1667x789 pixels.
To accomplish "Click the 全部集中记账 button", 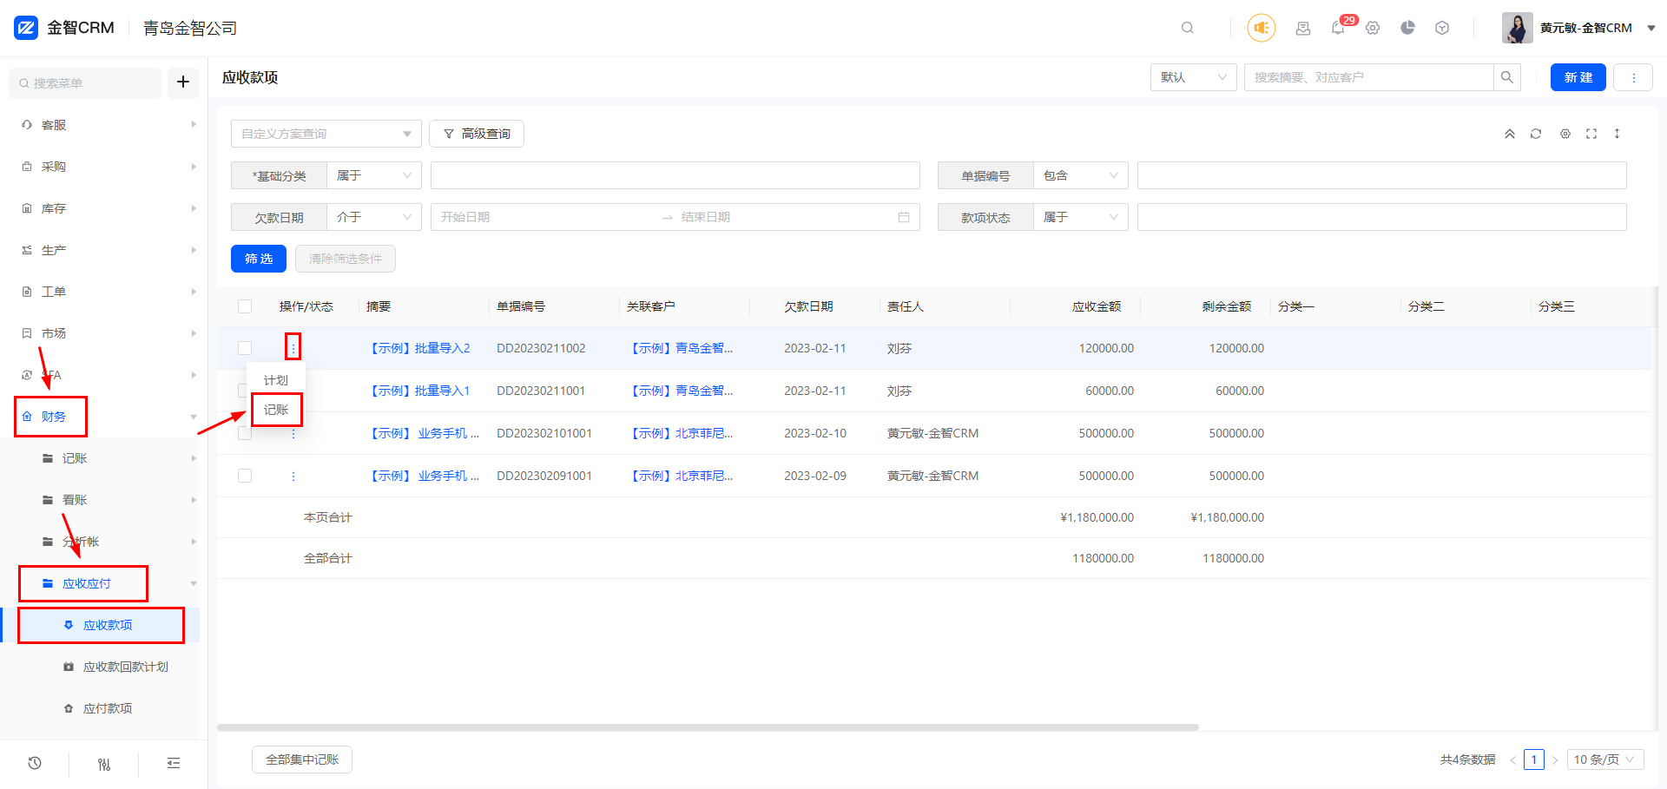I will pos(302,759).
